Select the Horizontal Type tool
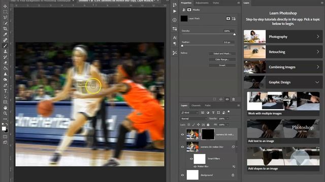 (5, 91)
